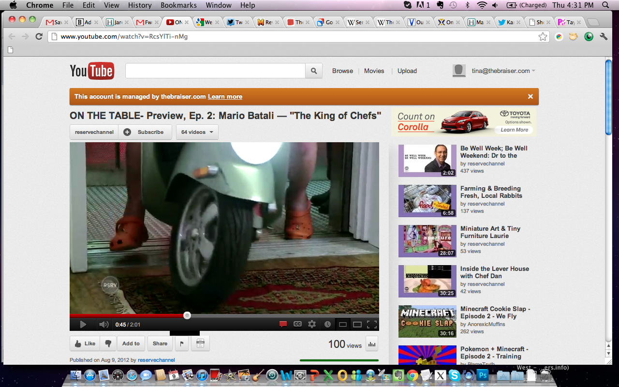Enter fullscreen video mode
The height and width of the screenshot is (387, 619).
coord(371,325)
